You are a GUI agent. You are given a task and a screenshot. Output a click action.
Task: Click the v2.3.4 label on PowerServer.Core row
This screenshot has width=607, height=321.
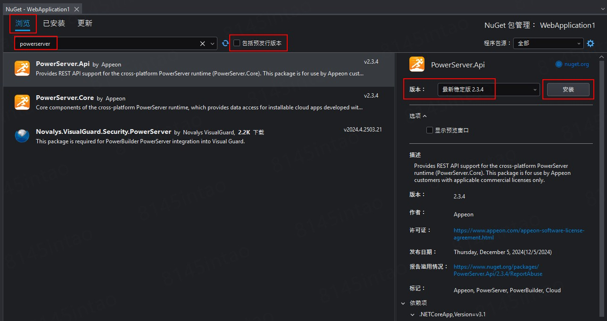(371, 96)
